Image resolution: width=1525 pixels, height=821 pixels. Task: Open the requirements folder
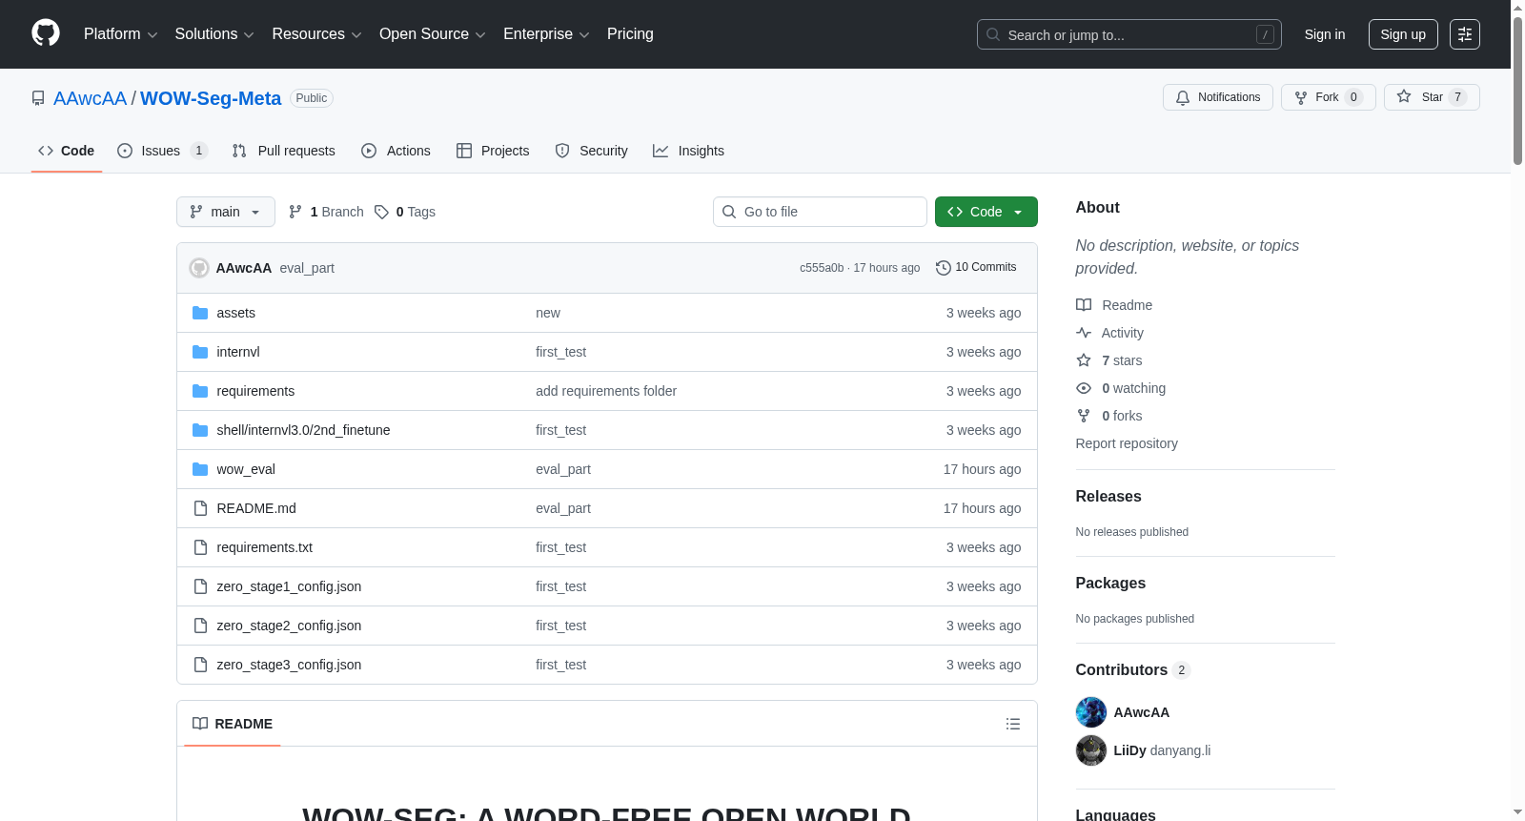tap(255, 391)
